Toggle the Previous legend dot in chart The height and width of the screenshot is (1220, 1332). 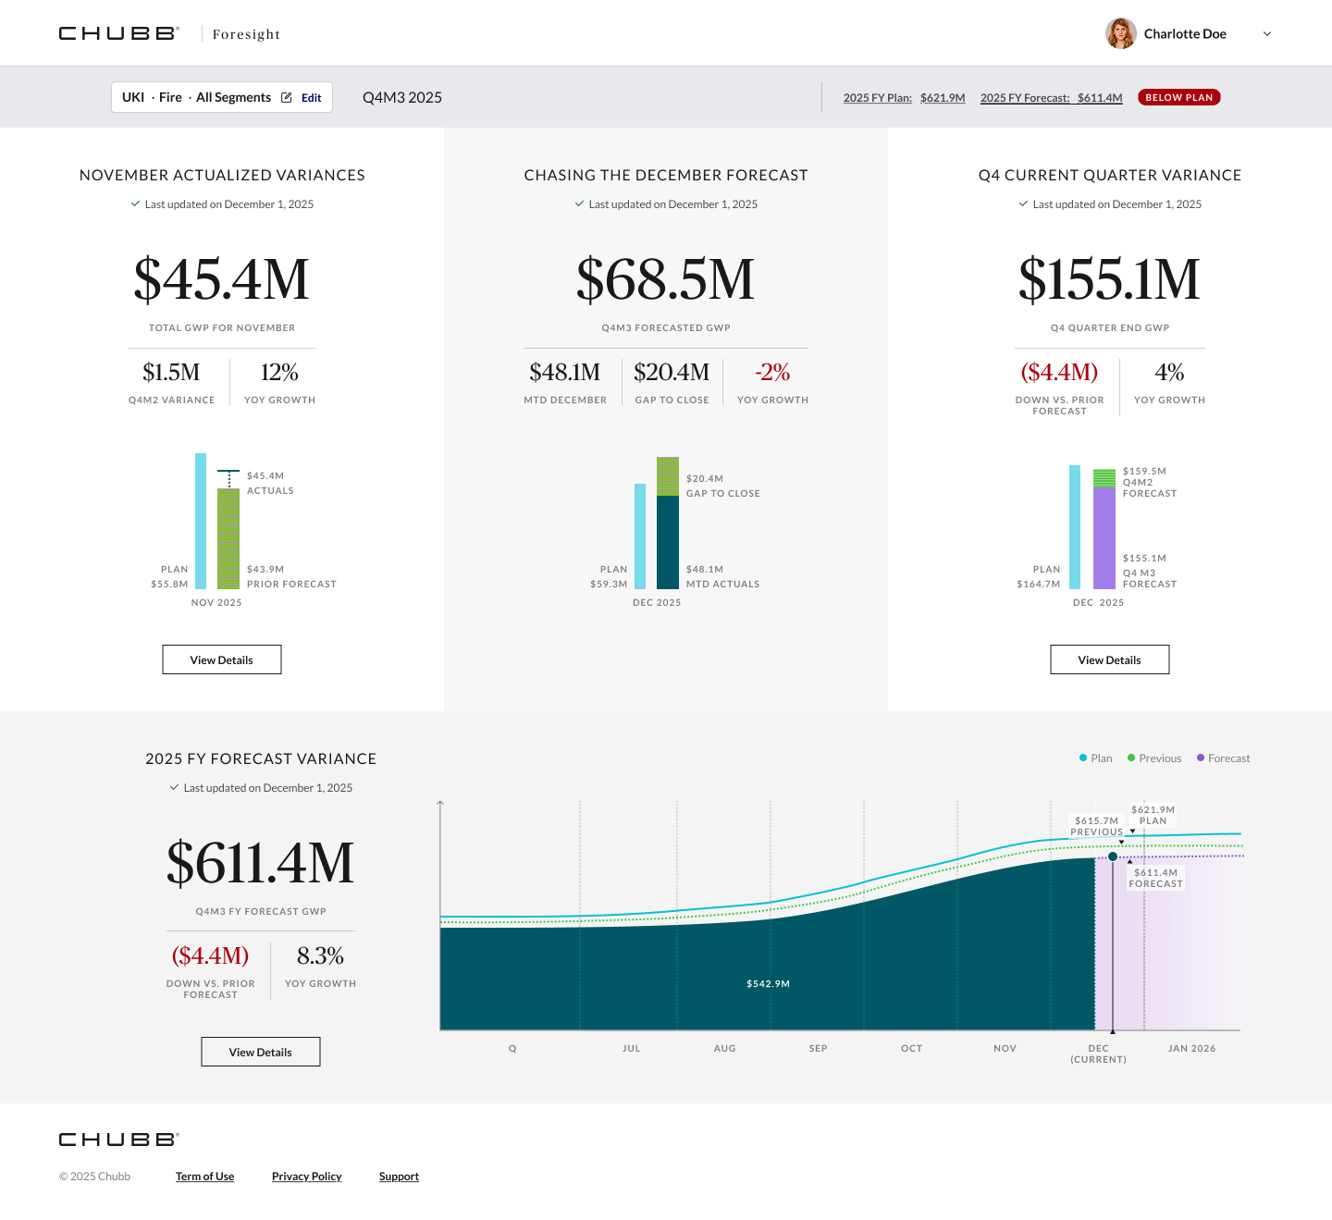pyautogui.click(x=1131, y=758)
